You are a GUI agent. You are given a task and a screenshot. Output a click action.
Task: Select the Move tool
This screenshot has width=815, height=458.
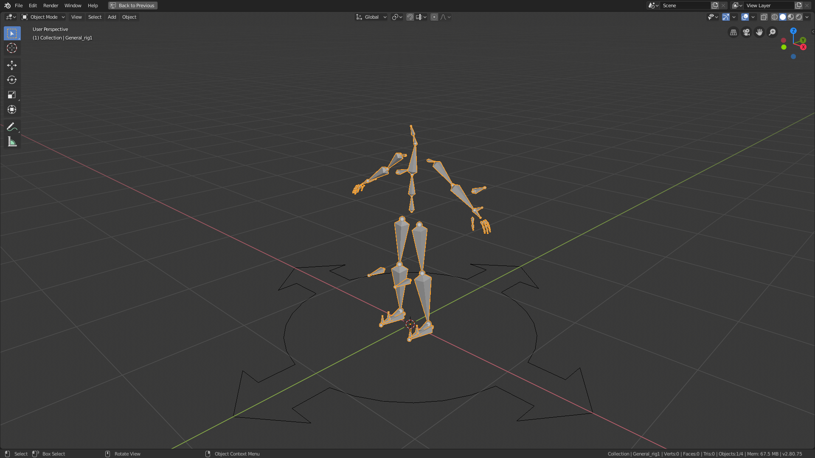pos(12,65)
